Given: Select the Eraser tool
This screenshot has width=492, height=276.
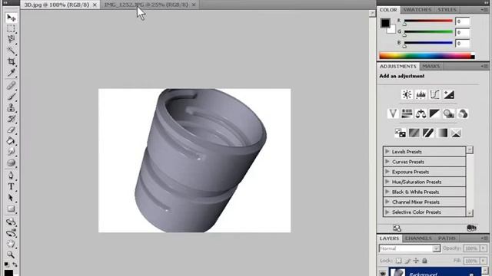Looking at the screenshot, I should point(11,130).
